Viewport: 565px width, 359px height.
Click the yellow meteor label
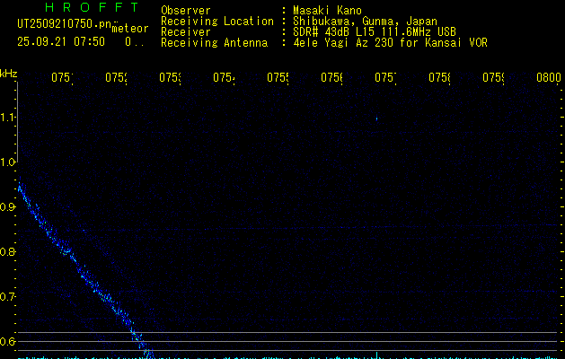[x=129, y=29]
